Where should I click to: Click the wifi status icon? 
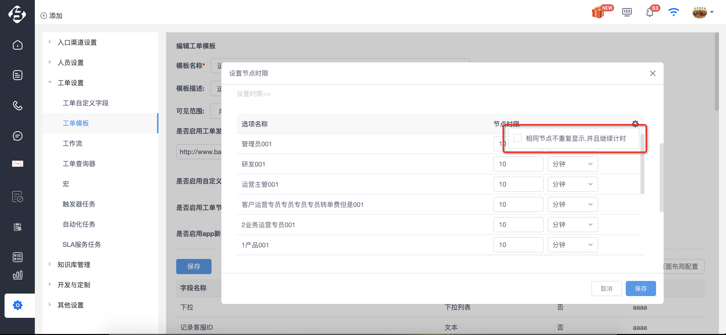[673, 12]
